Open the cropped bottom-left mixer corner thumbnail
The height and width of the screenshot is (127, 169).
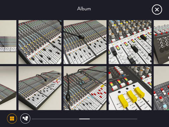8,88
